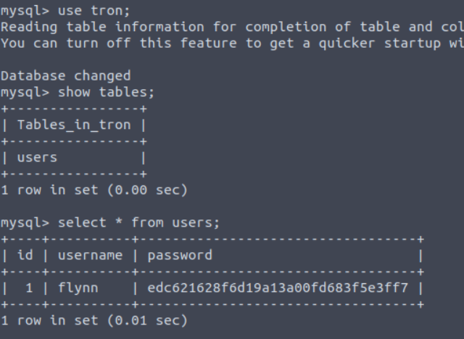Select the "Tables_in_tron" column header
The image size is (464, 339).
pos(74,125)
